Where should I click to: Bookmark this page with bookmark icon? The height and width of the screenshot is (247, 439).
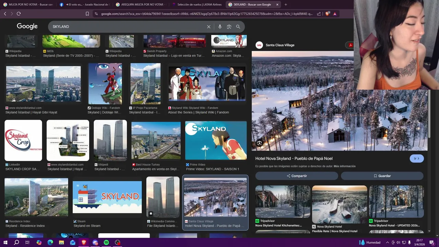point(87,14)
